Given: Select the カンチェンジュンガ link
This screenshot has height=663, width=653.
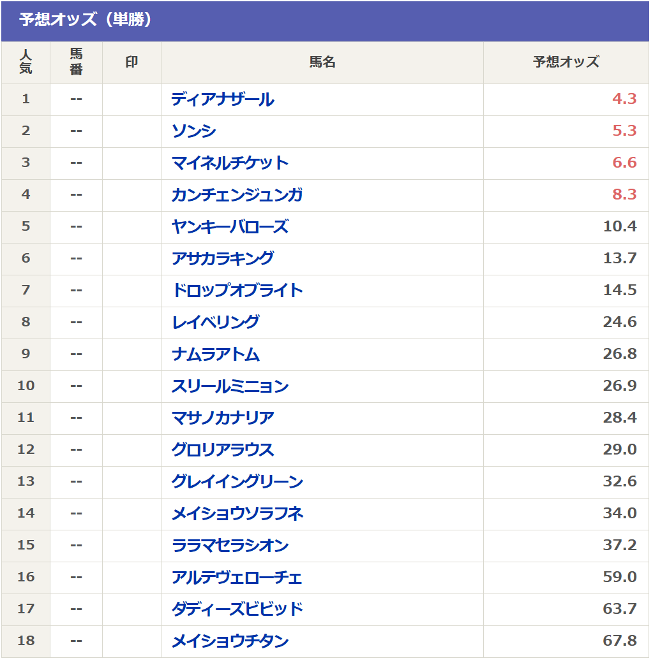Looking at the screenshot, I should pyautogui.click(x=237, y=195).
